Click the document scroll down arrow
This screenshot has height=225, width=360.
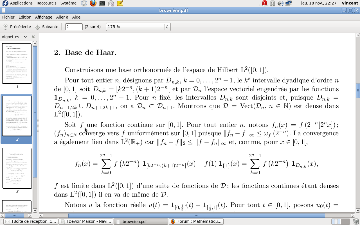click(x=358, y=211)
